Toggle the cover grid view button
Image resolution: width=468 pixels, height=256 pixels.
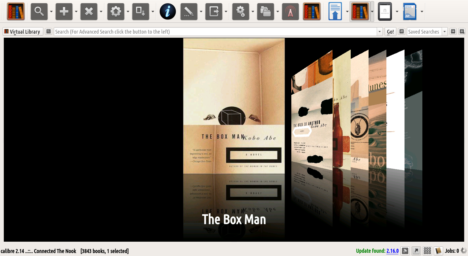(427, 251)
